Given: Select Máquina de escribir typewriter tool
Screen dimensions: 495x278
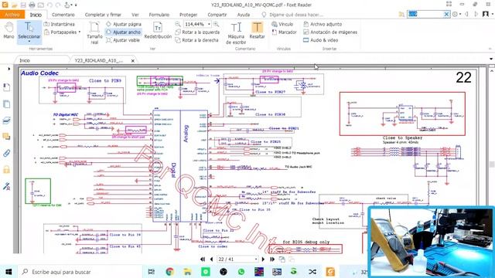Looking at the screenshot, I should (236, 32).
